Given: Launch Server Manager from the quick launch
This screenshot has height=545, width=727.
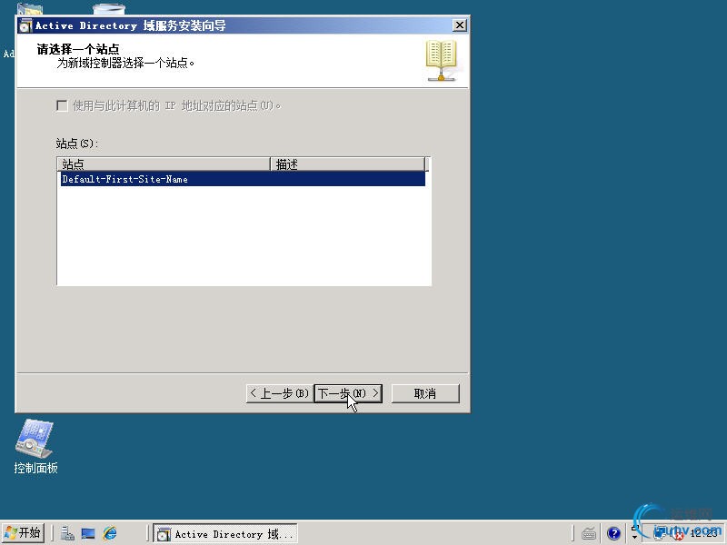Looking at the screenshot, I should [x=67, y=533].
